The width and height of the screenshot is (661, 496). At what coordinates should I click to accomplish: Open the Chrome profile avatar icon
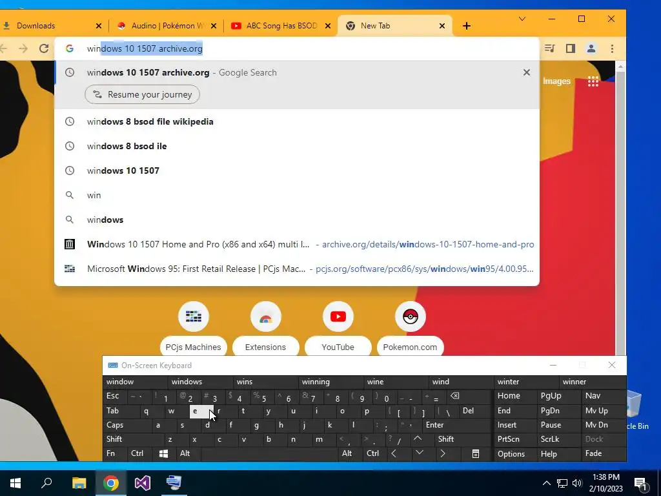[591, 48]
